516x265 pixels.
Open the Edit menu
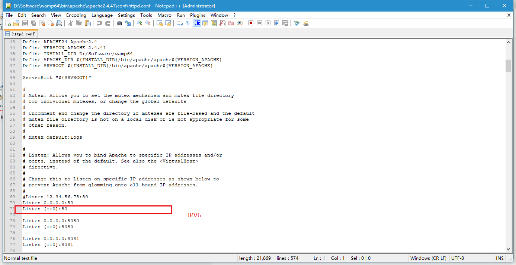click(22, 15)
